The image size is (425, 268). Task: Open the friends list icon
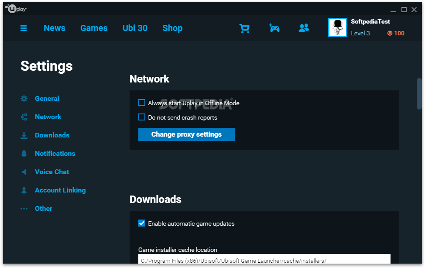(x=304, y=28)
